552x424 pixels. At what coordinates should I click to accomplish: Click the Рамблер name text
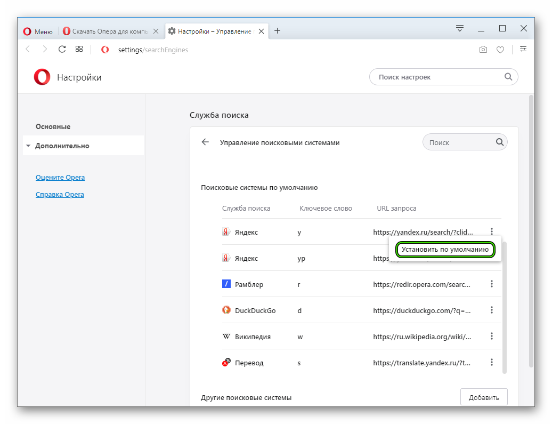[x=249, y=284]
